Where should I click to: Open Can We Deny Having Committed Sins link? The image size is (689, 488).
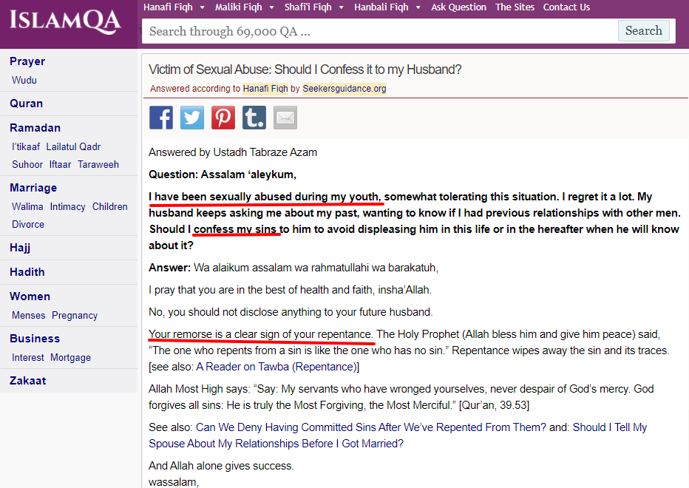(x=371, y=427)
